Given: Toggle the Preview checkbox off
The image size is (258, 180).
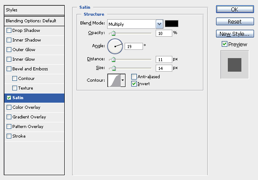Looking at the screenshot, I should [x=224, y=44].
